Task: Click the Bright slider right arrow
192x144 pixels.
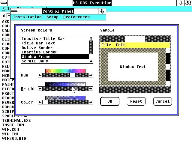Action: [91, 89]
